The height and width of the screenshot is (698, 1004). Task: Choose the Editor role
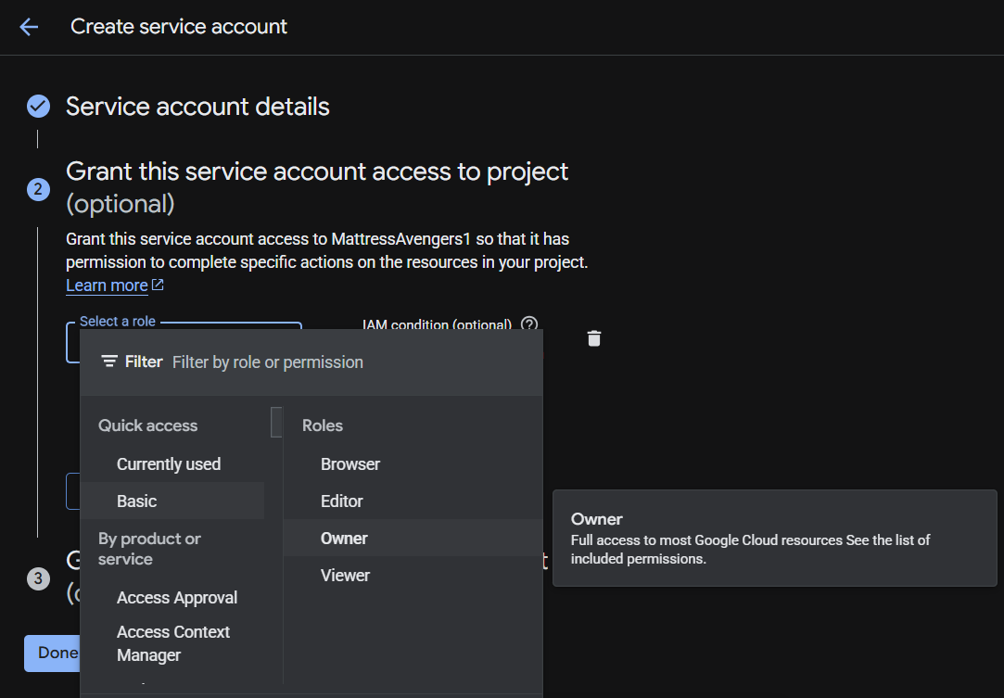tap(342, 501)
